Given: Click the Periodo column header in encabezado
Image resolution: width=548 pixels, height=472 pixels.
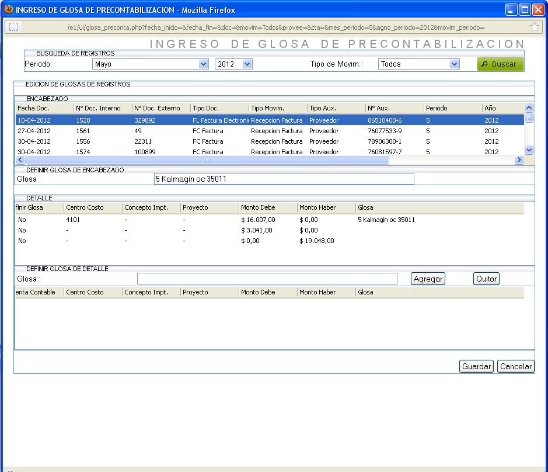Looking at the screenshot, I should point(453,108).
